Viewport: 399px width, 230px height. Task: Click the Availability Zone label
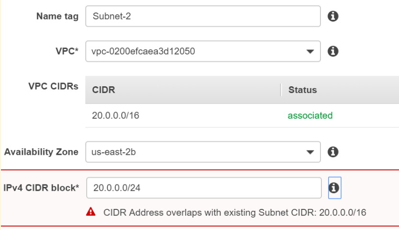click(41, 152)
